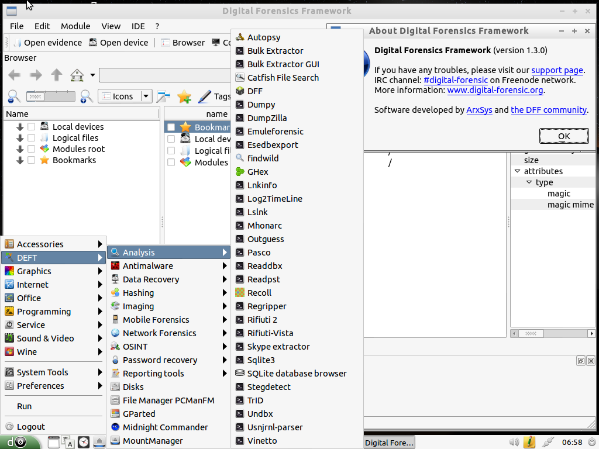
Task: Open the Data Recovery submenu
Action: [168, 279]
